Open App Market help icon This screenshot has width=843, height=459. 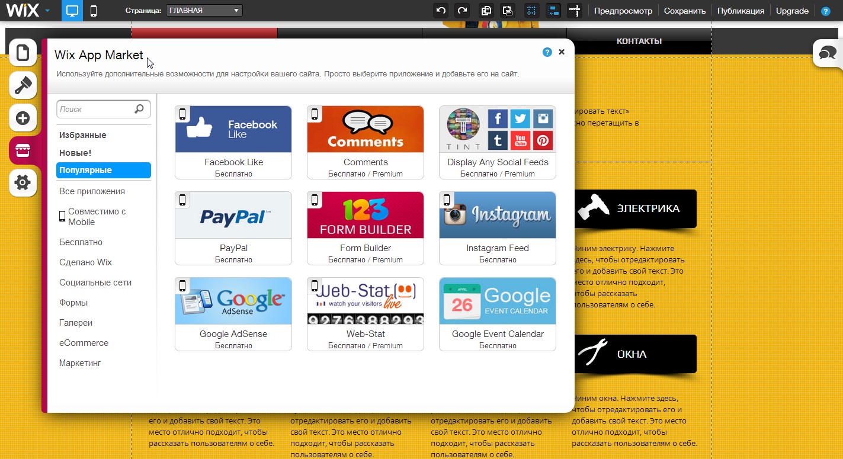pos(547,52)
